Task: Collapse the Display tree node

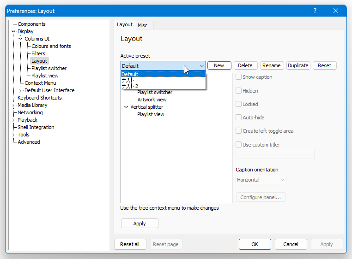Action: (x=13, y=31)
